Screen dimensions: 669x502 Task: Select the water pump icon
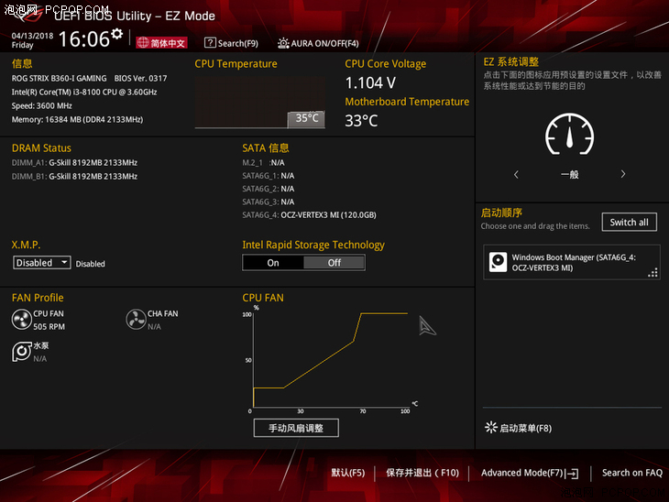click(21, 352)
